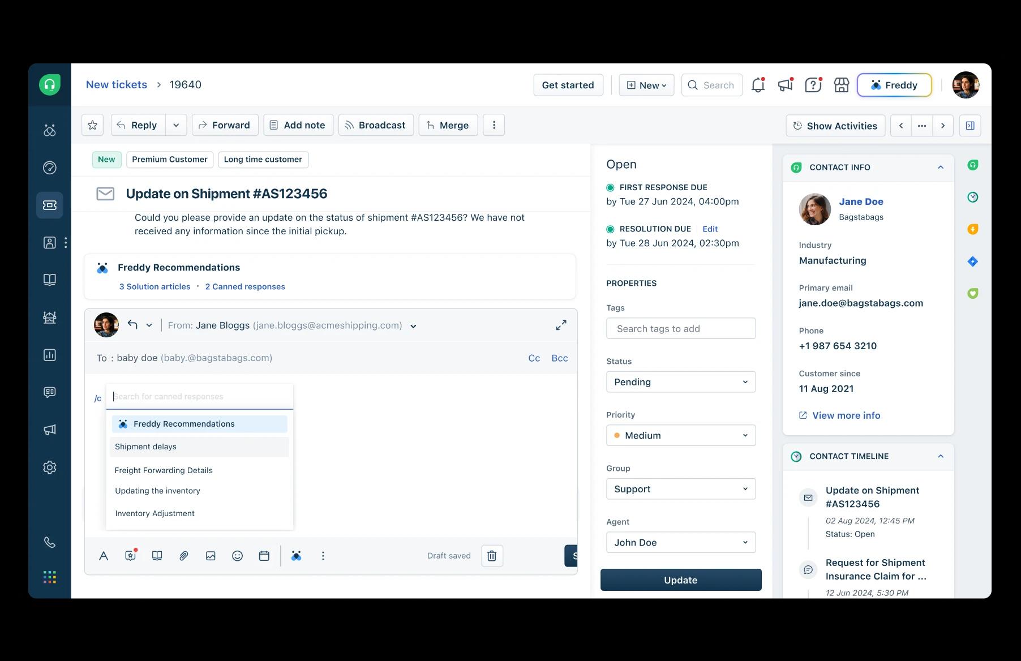
Task: Toggle the side panel collapse icon
Action: pyautogui.click(x=970, y=126)
